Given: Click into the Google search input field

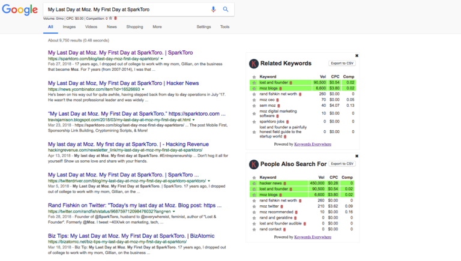Looking at the screenshot, I should [x=127, y=10].
